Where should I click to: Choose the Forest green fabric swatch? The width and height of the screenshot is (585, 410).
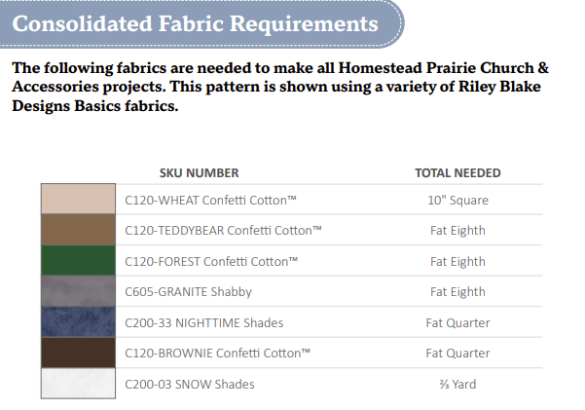[x=79, y=261]
